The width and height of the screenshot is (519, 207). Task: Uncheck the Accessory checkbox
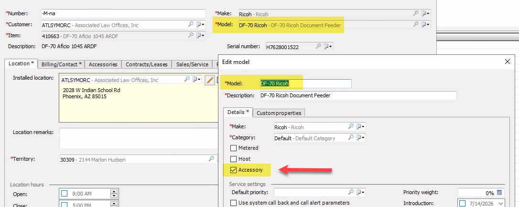click(233, 170)
